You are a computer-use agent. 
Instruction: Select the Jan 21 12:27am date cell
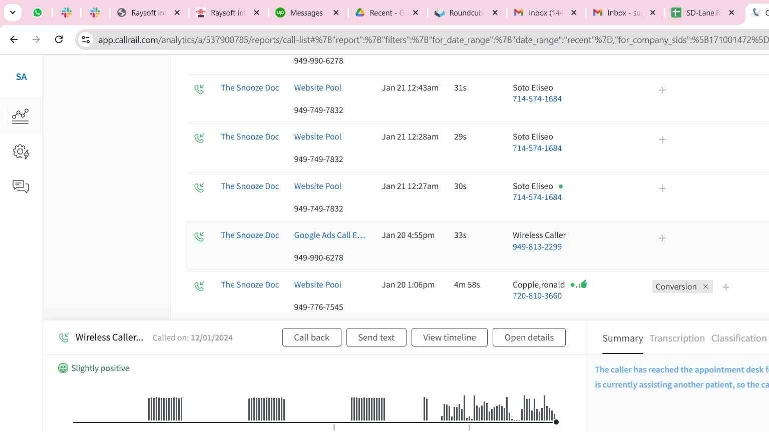(410, 186)
